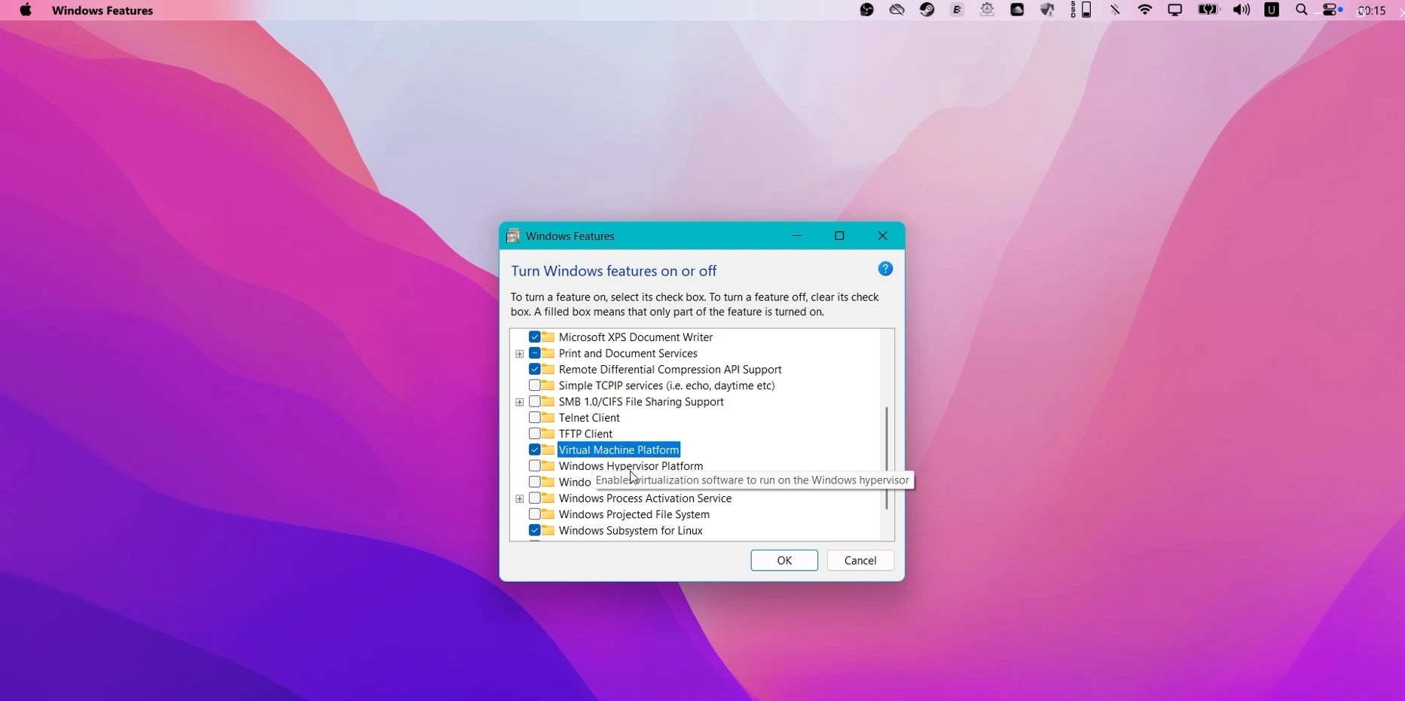Select Windows Process Activation Service label
Viewport: 1405px width, 701px height.
pyautogui.click(x=645, y=498)
